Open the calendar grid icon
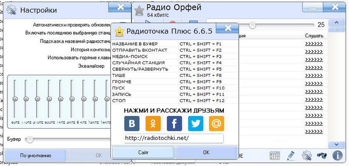Viewport: 349px width, 166px height. pyautogui.click(x=274, y=156)
